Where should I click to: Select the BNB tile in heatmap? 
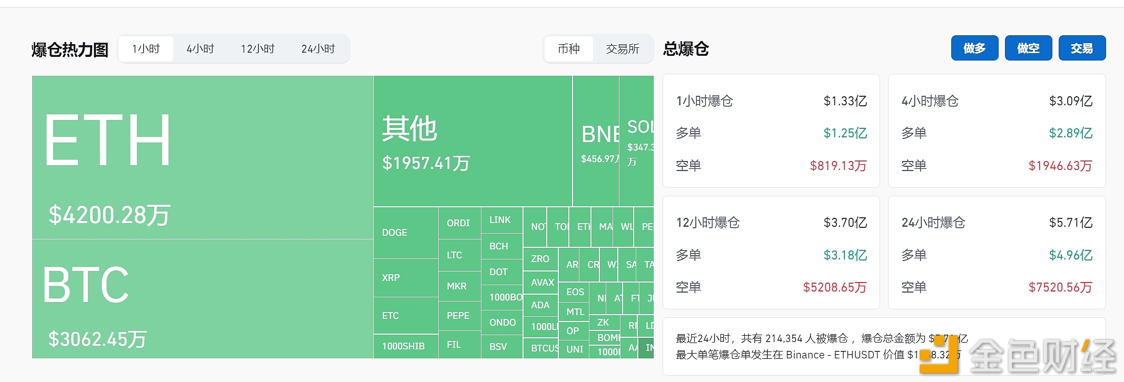point(596,141)
